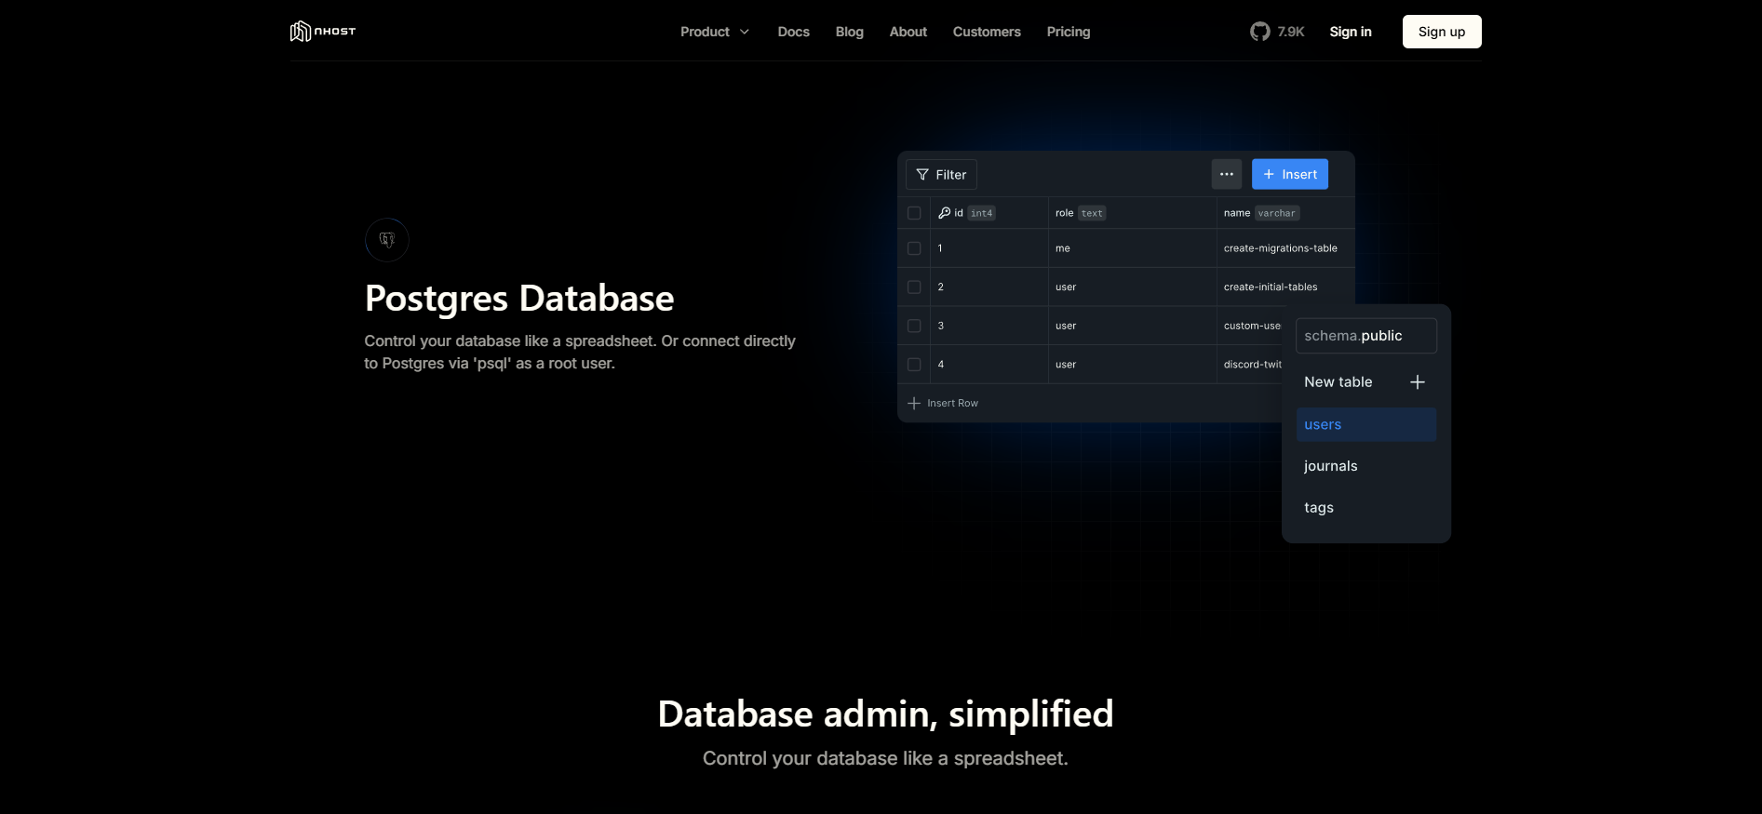Click the key icon in id column
Viewport: 1762px width, 814px height.
coord(945,213)
